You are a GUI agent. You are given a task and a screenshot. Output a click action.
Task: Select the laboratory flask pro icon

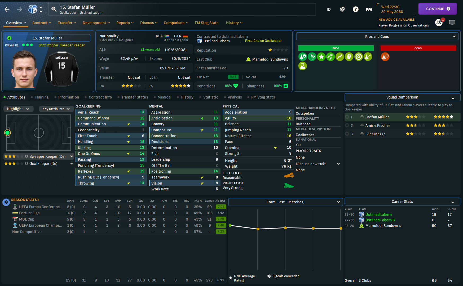tap(303, 66)
